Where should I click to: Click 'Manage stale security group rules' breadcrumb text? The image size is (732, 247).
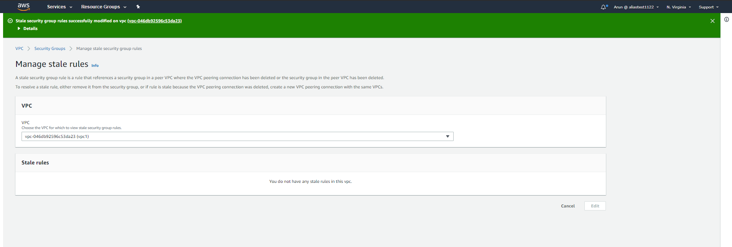[109, 48]
